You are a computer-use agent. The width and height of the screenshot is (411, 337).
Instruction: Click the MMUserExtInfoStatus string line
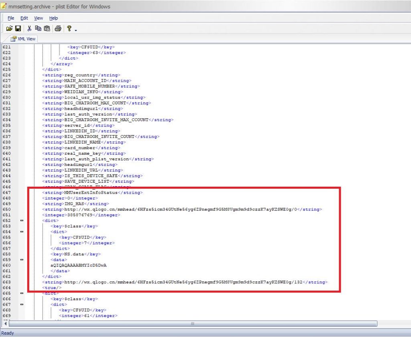(92, 193)
